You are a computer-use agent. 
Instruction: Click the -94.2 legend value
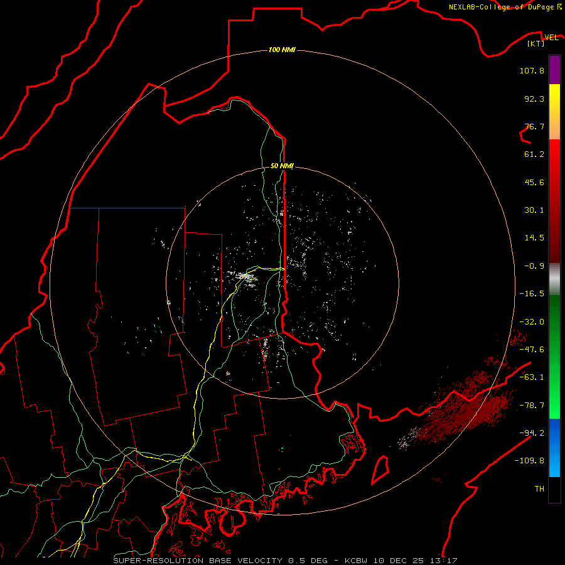(x=532, y=433)
